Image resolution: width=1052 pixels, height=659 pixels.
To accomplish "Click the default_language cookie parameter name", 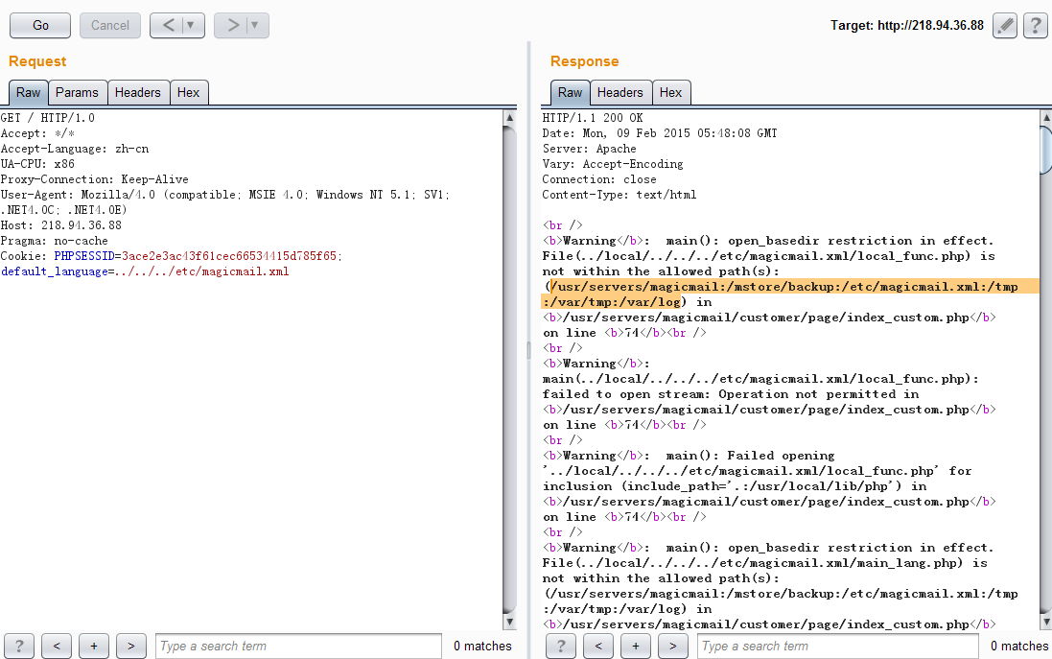I will pos(55,271).
